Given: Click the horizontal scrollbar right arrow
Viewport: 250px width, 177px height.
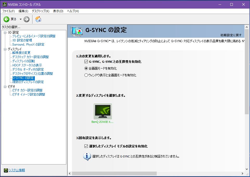Looking at the screenshot, I should point(242,173).
